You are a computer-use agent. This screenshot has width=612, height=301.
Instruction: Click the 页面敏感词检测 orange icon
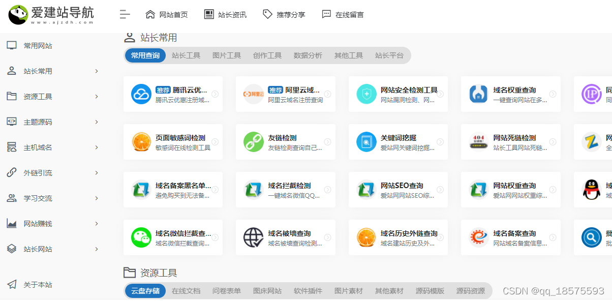click(x=141, y=142)
